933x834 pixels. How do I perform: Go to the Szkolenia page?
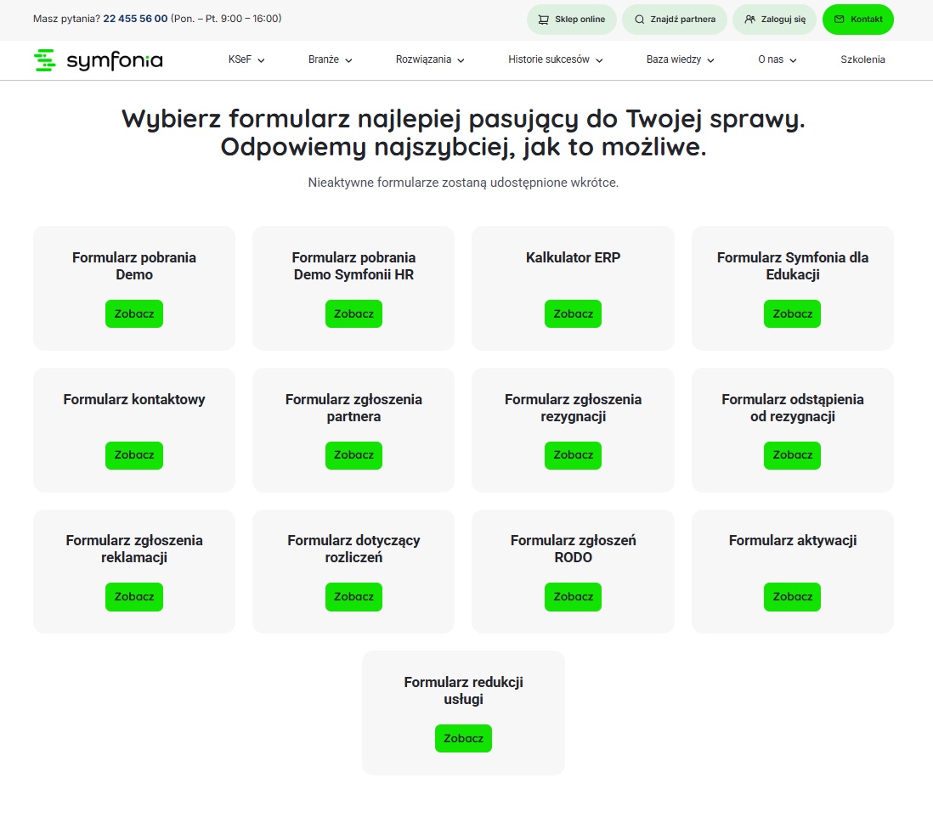click(x=862, y=59)
